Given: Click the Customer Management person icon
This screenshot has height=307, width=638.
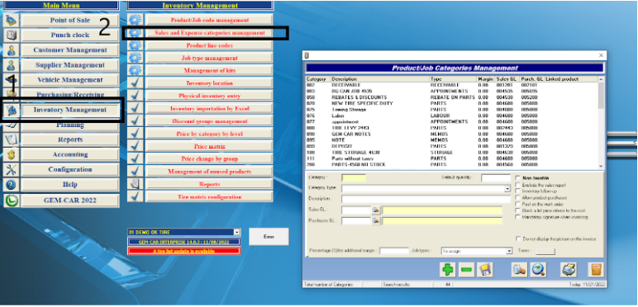Looking at the screenshot, I should pos(11,50).
